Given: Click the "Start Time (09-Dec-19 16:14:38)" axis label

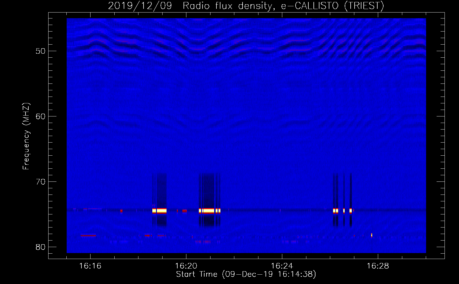Looking at the screenshot, I should coord(246,274).
